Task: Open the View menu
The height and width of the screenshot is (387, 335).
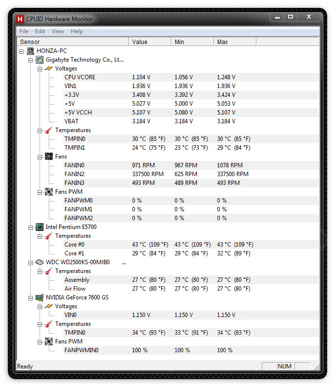Action: pos(58,31)
